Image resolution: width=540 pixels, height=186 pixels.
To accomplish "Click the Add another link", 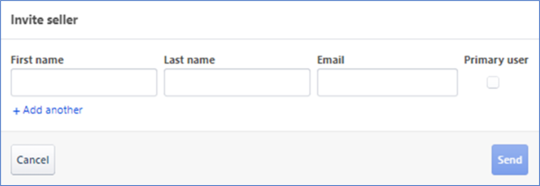I will click(52, 110).
